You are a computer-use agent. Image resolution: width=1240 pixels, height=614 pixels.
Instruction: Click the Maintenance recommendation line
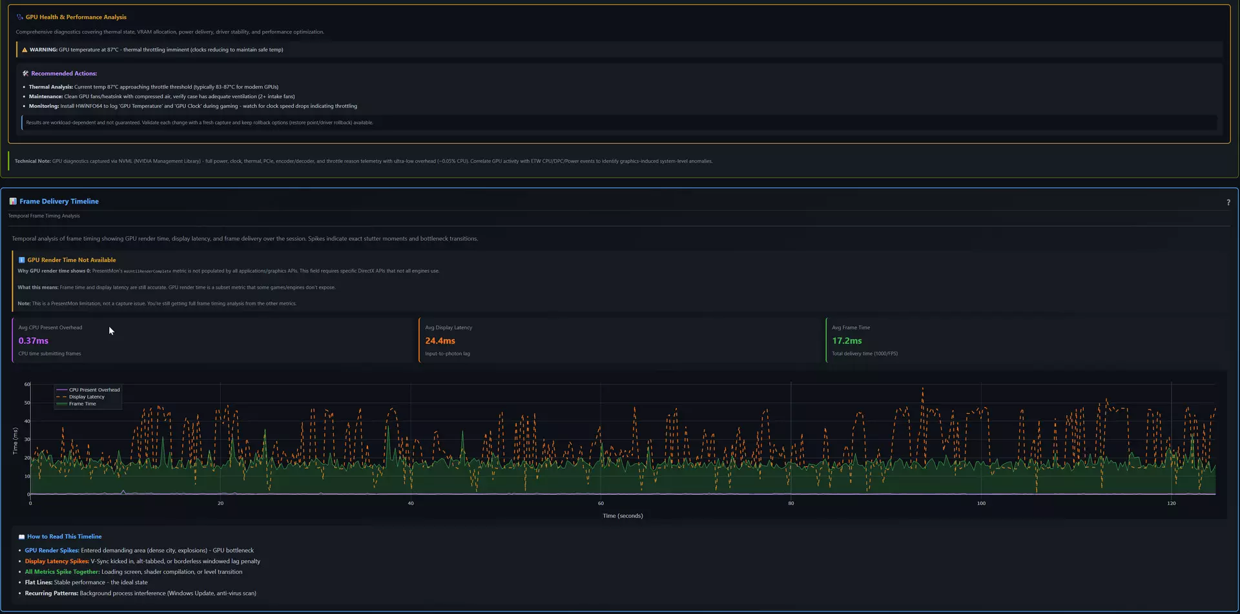pos(161,97)
